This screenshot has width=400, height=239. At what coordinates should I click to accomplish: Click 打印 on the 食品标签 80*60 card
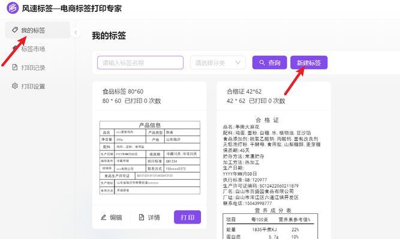[188, 217]
